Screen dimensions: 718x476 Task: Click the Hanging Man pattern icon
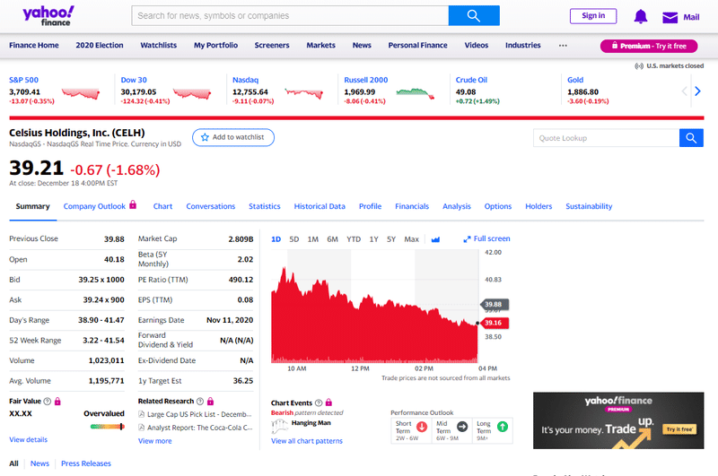coord(279,426)
